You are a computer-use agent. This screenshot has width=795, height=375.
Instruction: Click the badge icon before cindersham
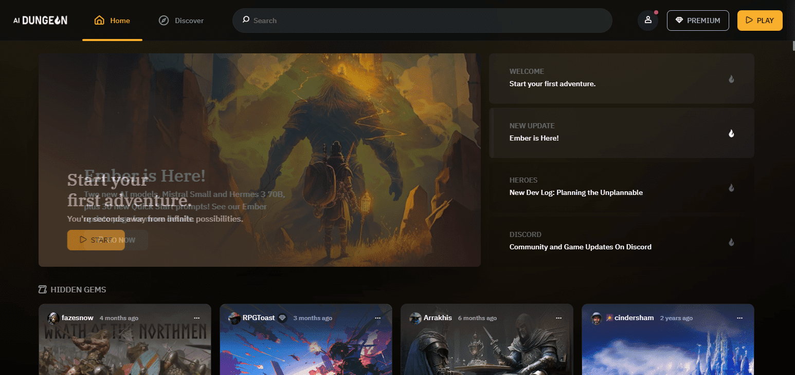click(x=609, y=318)
